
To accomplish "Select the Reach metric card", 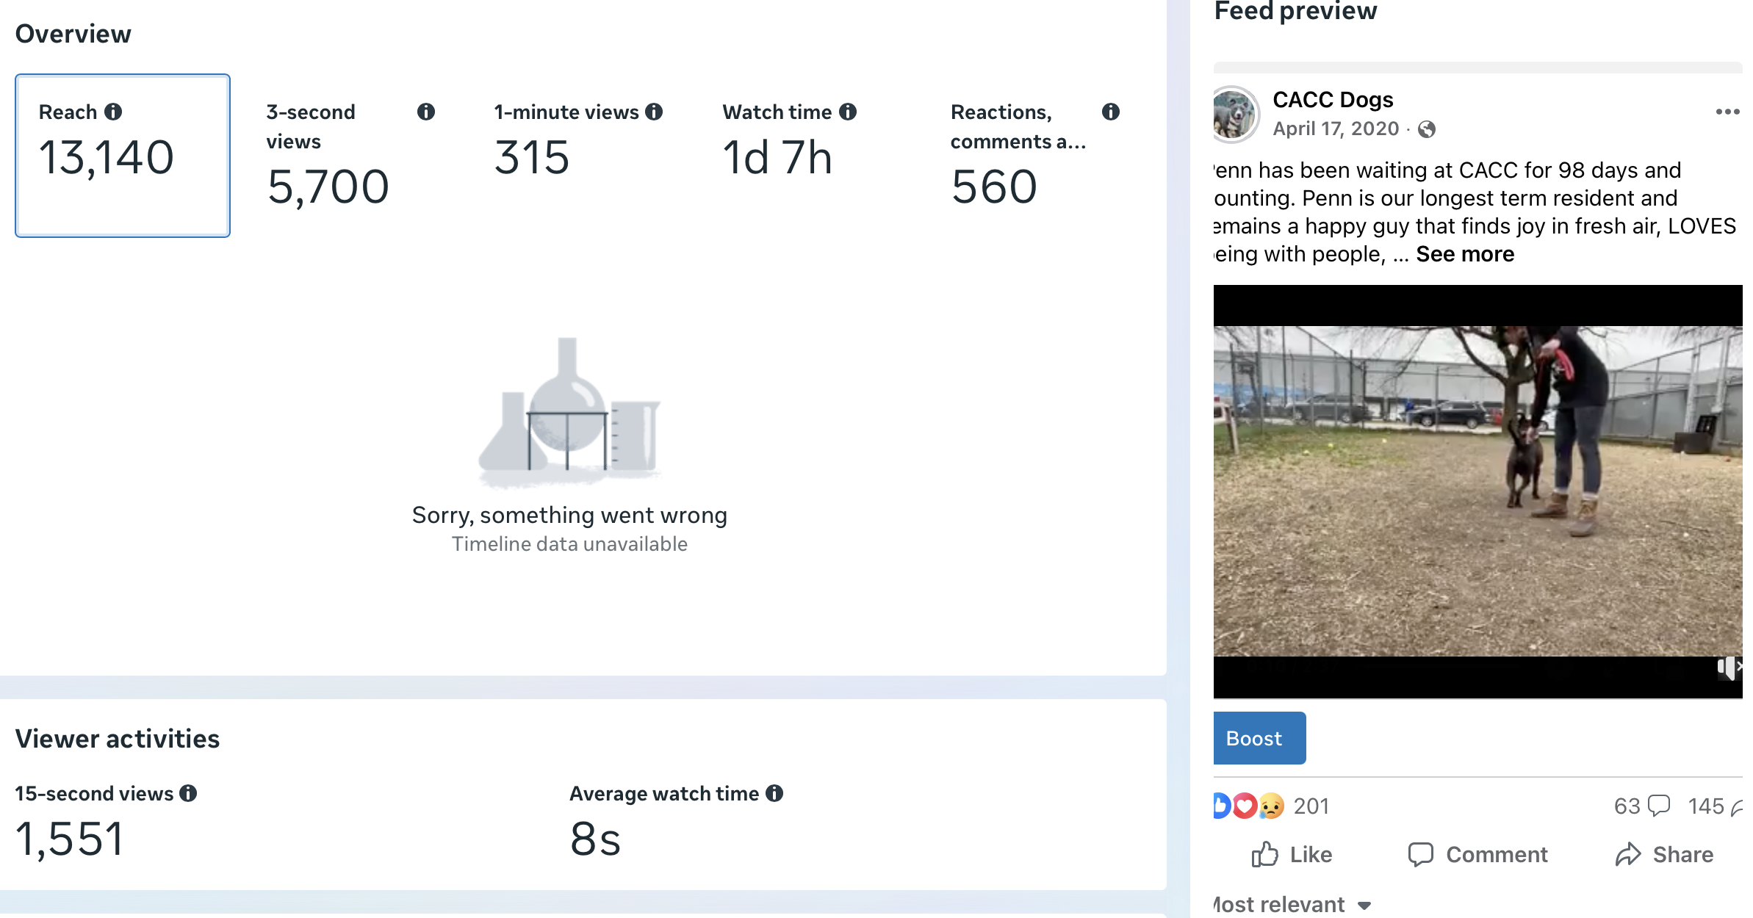I will (x=123, y=156).
